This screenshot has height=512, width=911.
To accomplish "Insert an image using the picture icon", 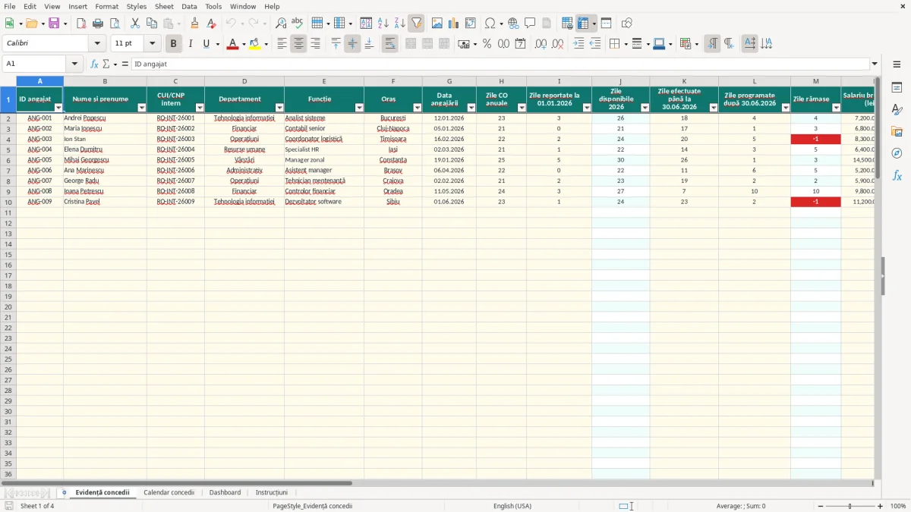I will [x=437, y=24].
